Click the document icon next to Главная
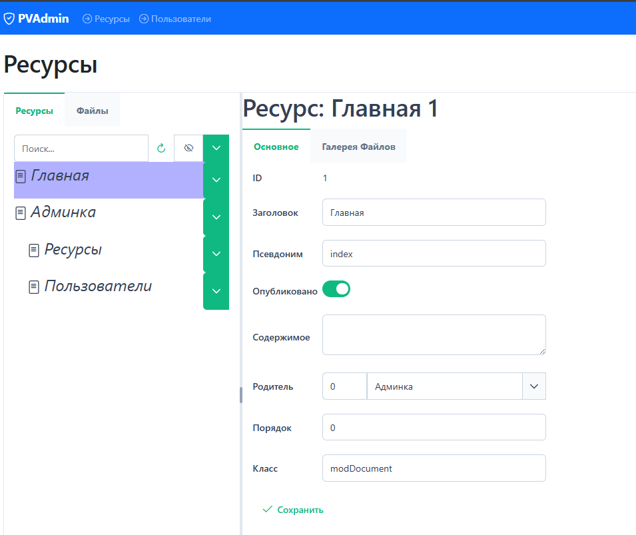This screenshot has width=636, height=535. click(x=21, y=177)
